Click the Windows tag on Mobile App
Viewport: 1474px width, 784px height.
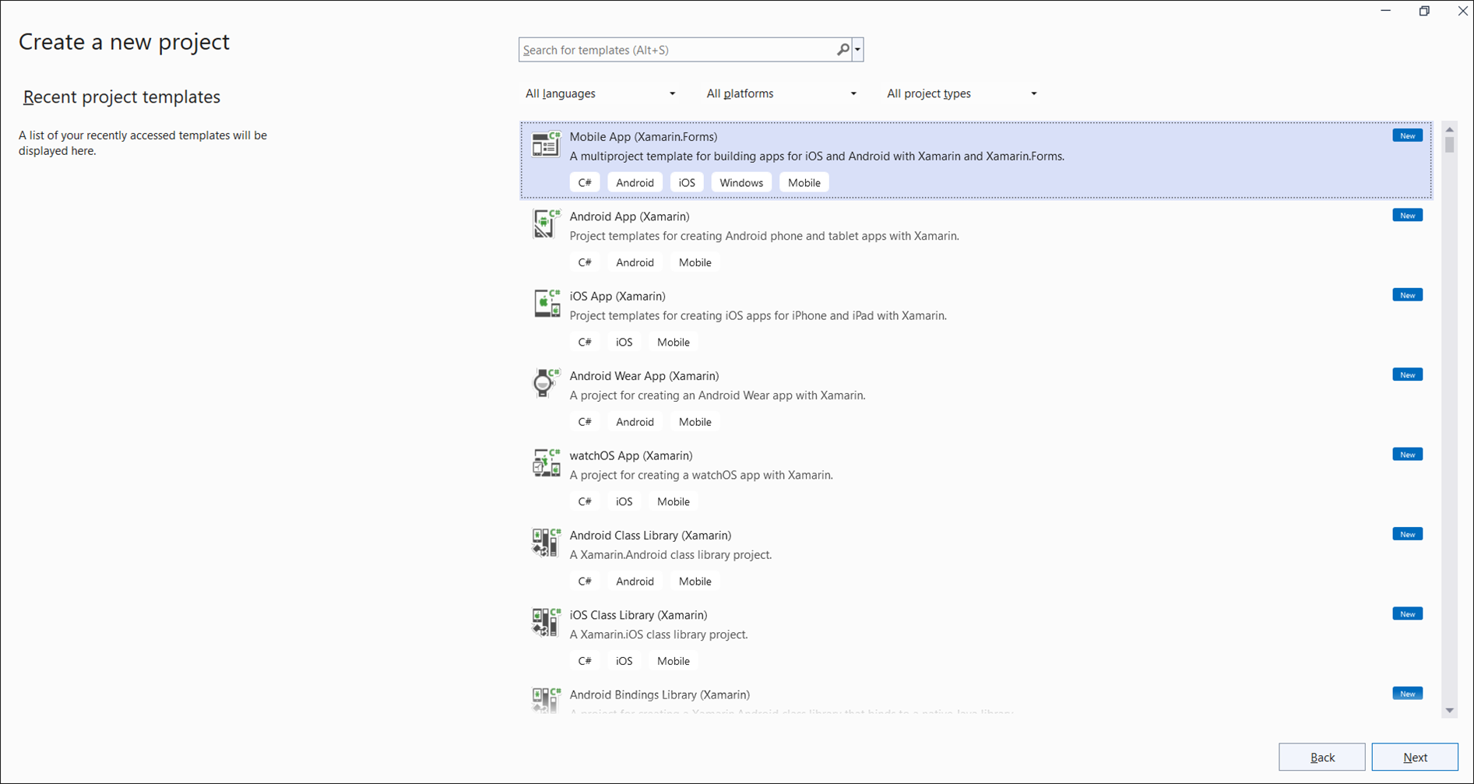(x=741, y=182)
